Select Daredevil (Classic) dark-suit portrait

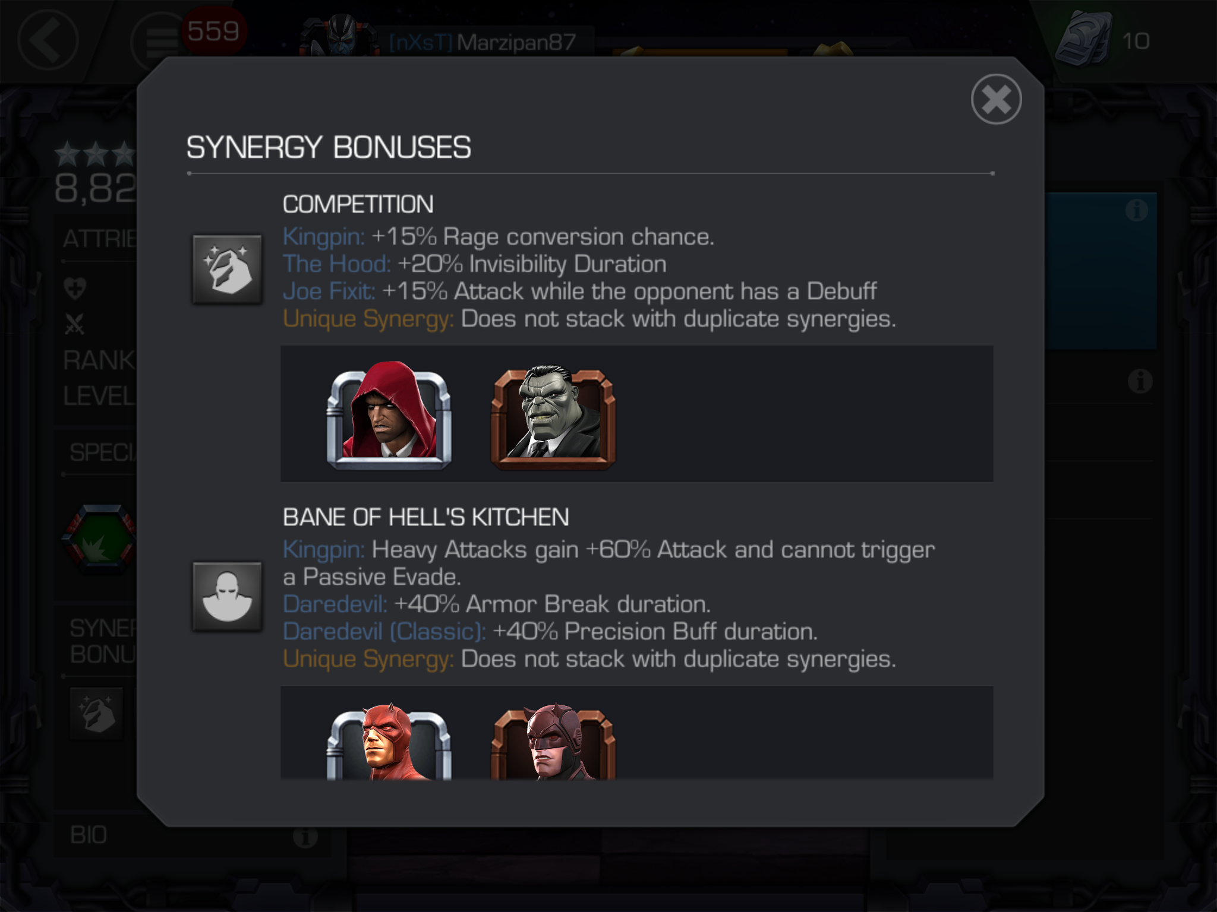pos(553,741)
